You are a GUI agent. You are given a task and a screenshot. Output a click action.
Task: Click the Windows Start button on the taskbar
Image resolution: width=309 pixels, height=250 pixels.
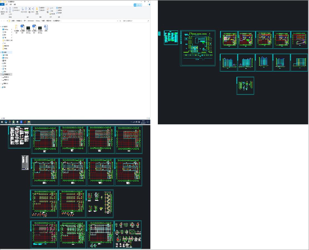[2, 122]
